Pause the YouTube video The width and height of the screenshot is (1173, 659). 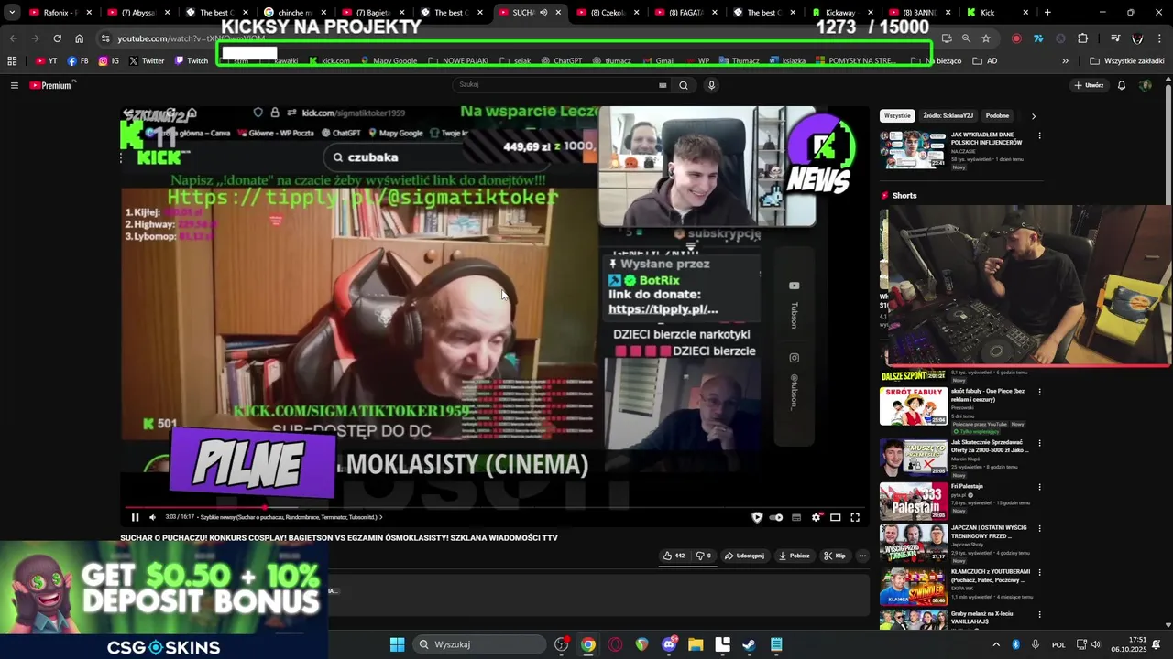(x=135, y=517)
